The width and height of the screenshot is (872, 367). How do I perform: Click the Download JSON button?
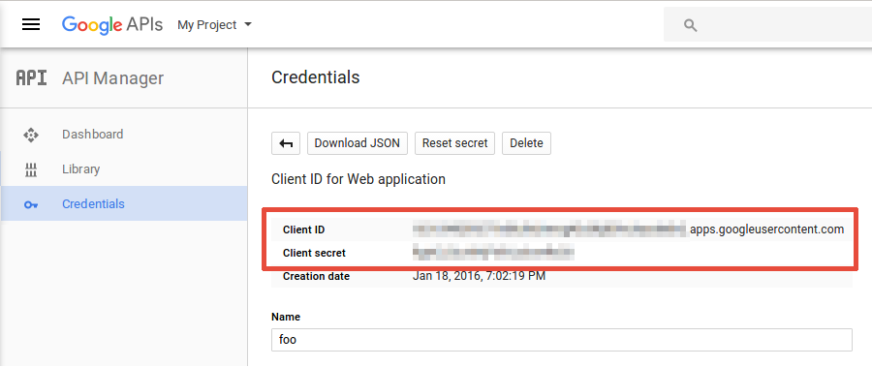click(x=357, y=143)
